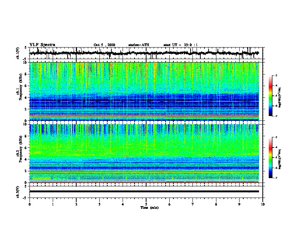Click time axis tick label "5"
The image size is (296, 229).
coord(146,204)
